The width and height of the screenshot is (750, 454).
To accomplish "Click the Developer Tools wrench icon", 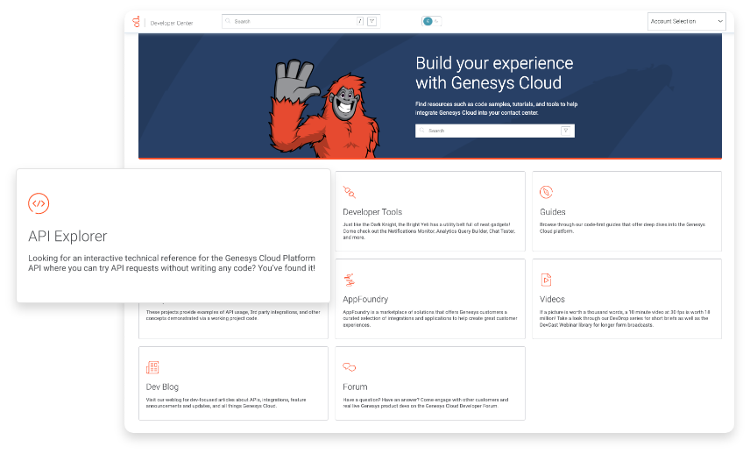I will click(x=350, y=192).
